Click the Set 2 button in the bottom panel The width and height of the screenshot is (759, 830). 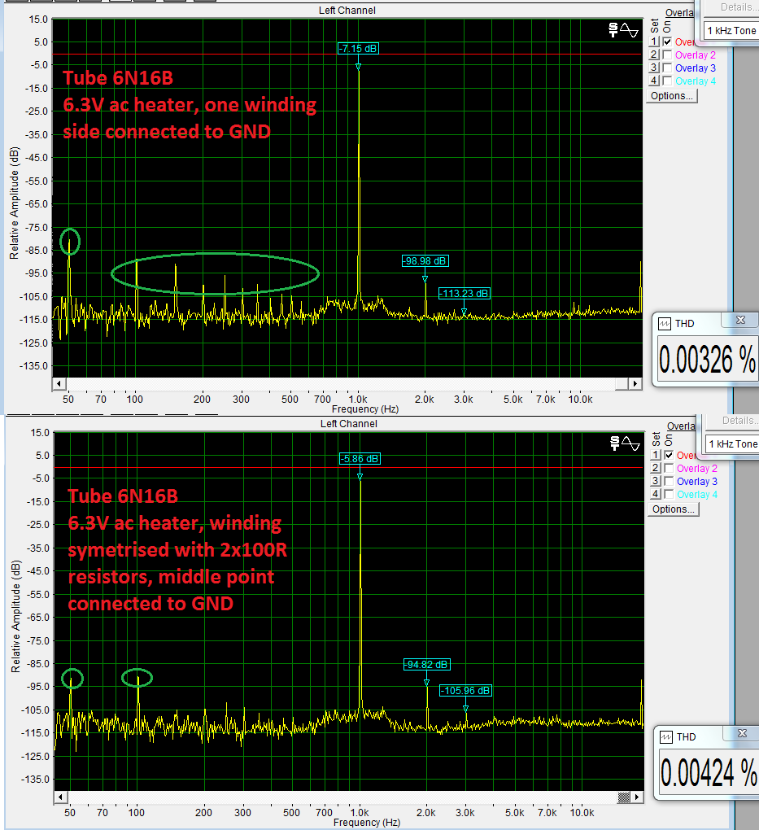point(656,468)
